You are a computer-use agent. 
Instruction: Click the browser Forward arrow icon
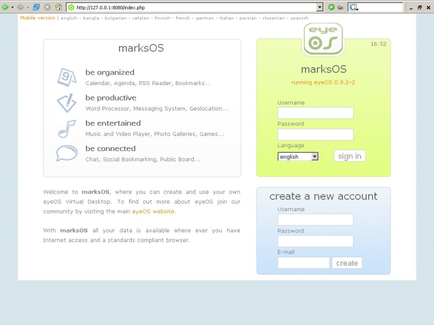pyautogui.click(x=21, y=7)
